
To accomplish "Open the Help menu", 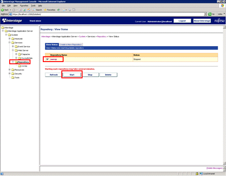I will click(x=40, y=6).
